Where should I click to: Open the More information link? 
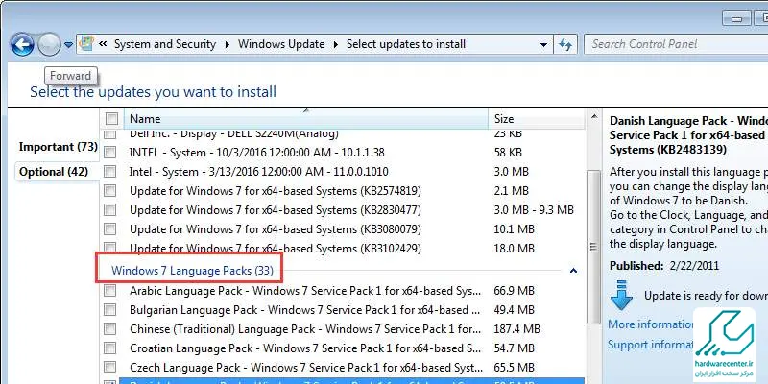click(x=652, y=324)
